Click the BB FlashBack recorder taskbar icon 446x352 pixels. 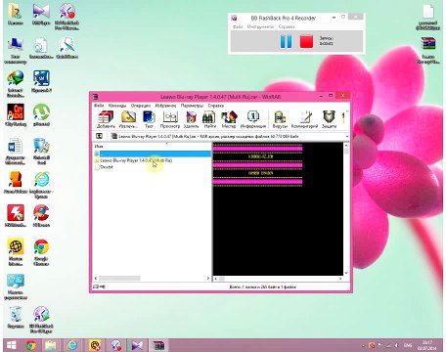115,345
